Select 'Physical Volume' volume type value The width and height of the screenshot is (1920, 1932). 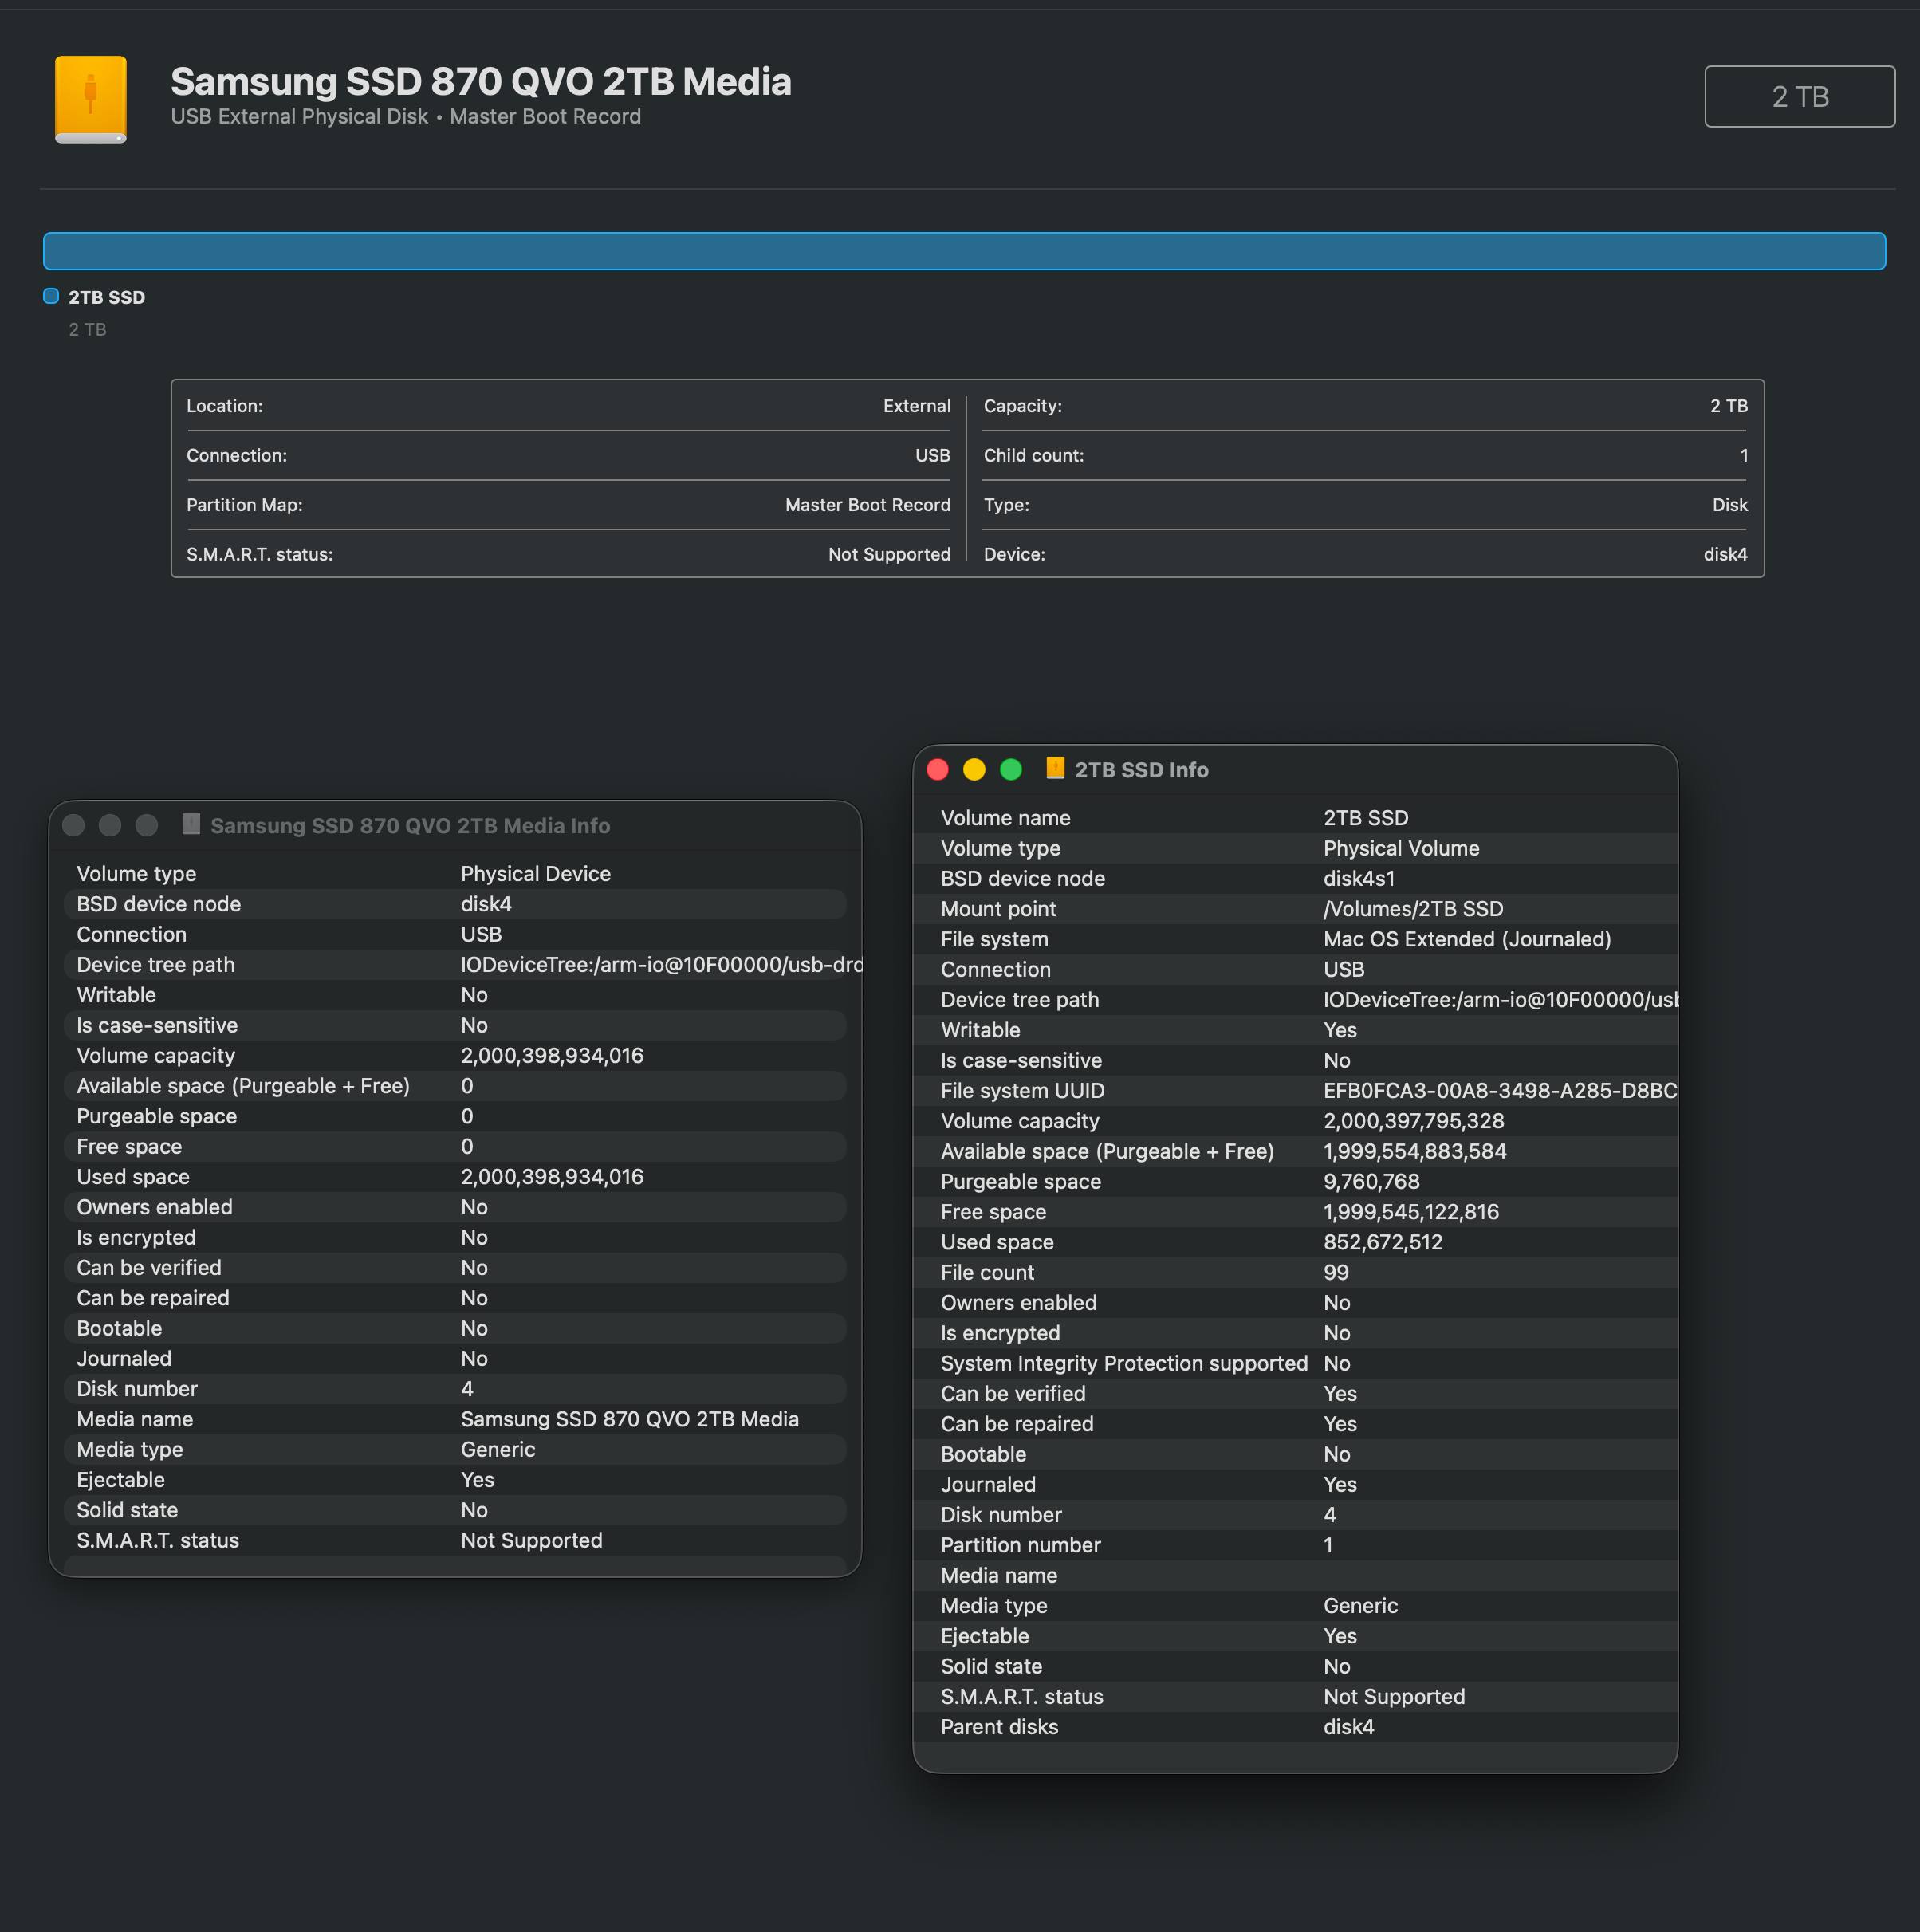click(1401, 848)
